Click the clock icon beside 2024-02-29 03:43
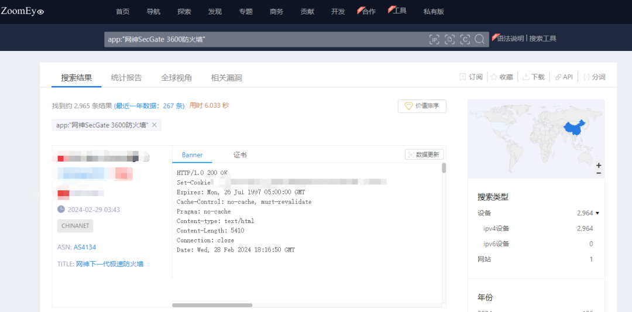 tap(61, 209)
